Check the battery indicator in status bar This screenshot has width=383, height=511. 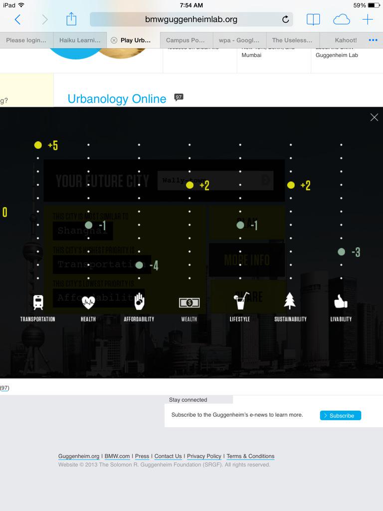point(374,5)
